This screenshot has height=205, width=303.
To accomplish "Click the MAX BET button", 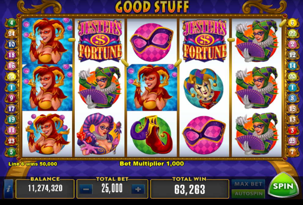I will click(248, 184).
